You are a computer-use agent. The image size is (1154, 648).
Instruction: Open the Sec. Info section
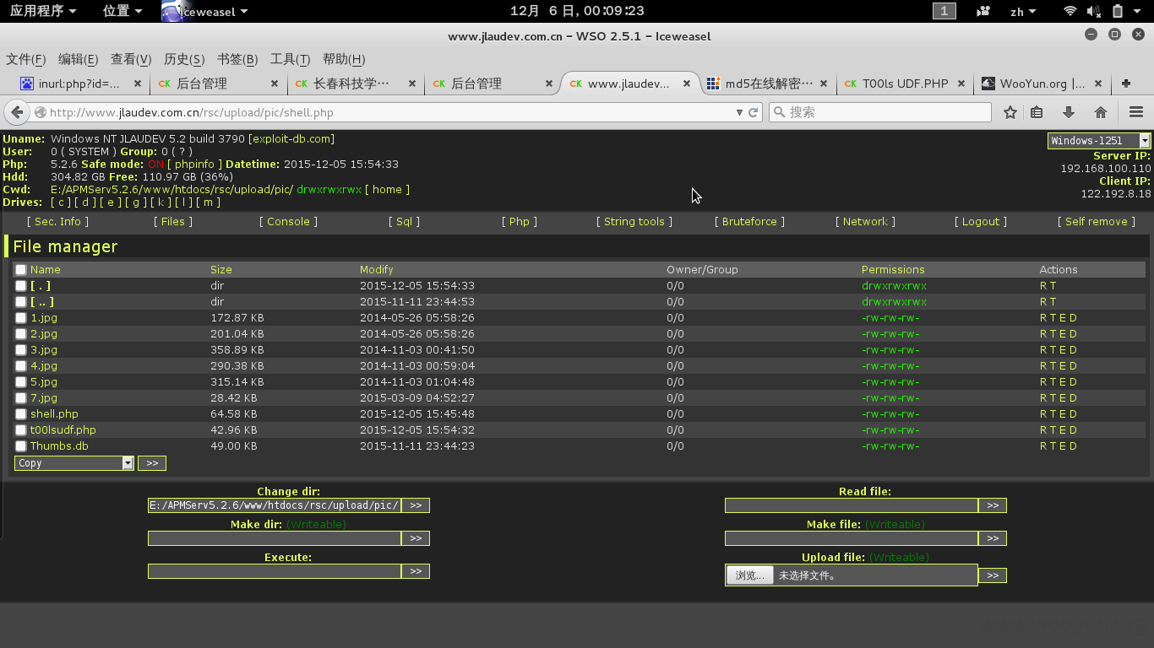(57, 222)
